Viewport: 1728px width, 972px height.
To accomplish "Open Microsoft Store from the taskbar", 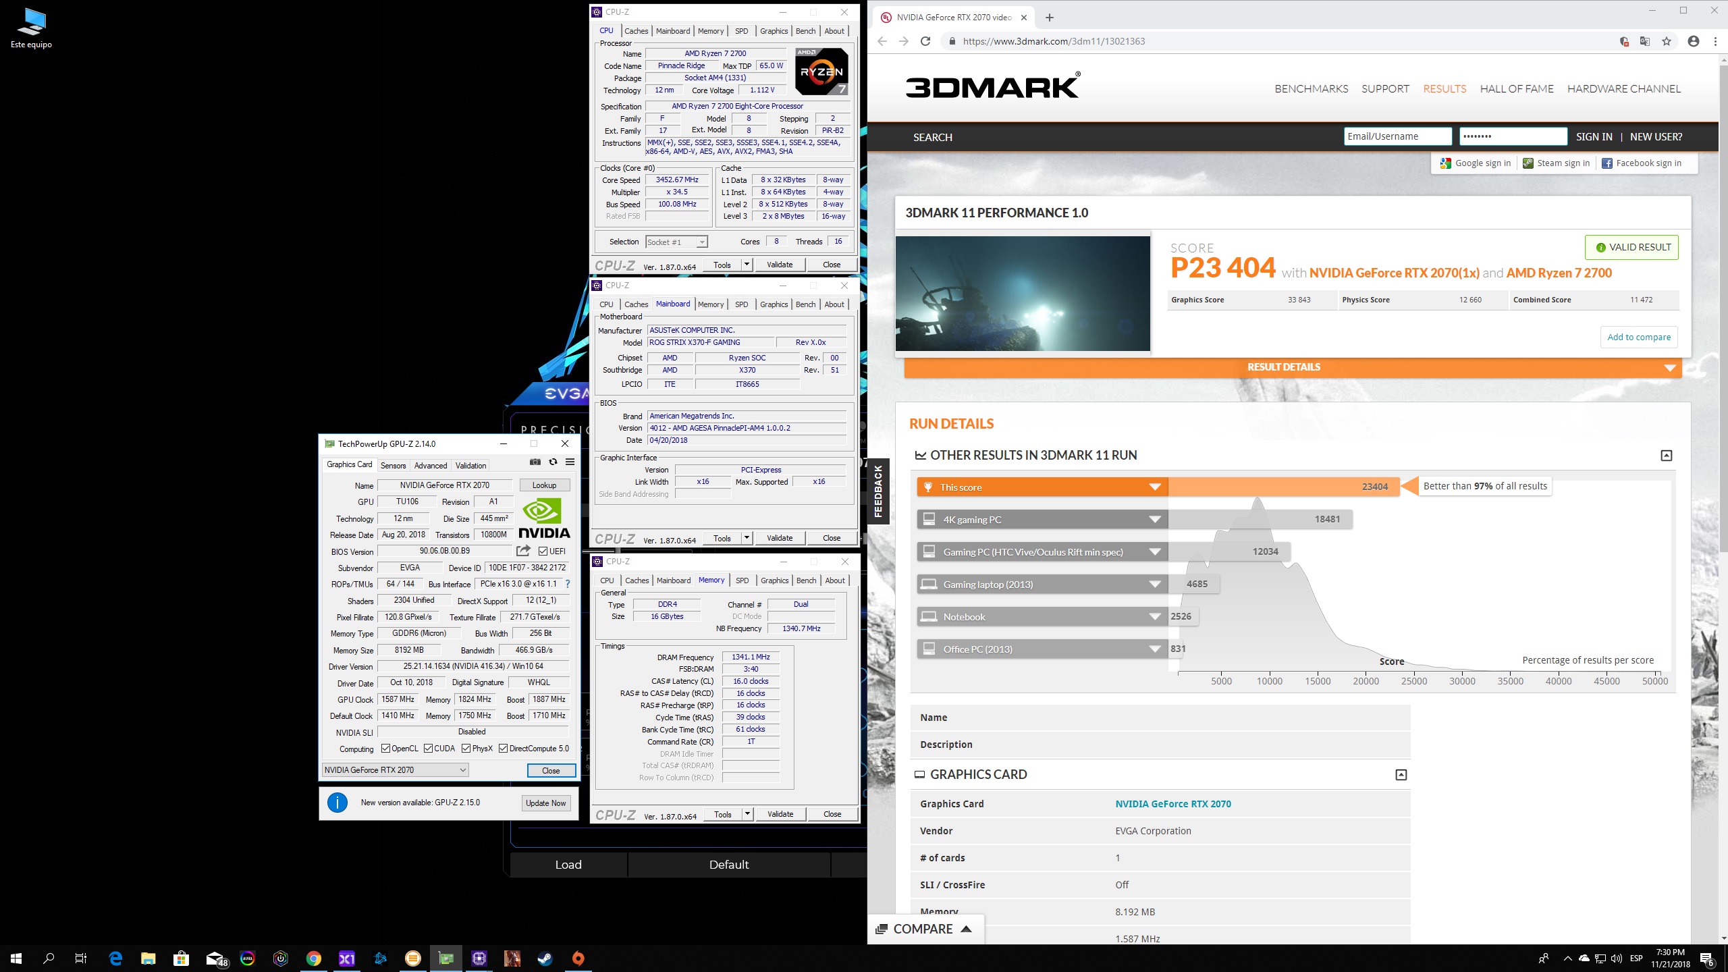I will click(x=181, y=958).
